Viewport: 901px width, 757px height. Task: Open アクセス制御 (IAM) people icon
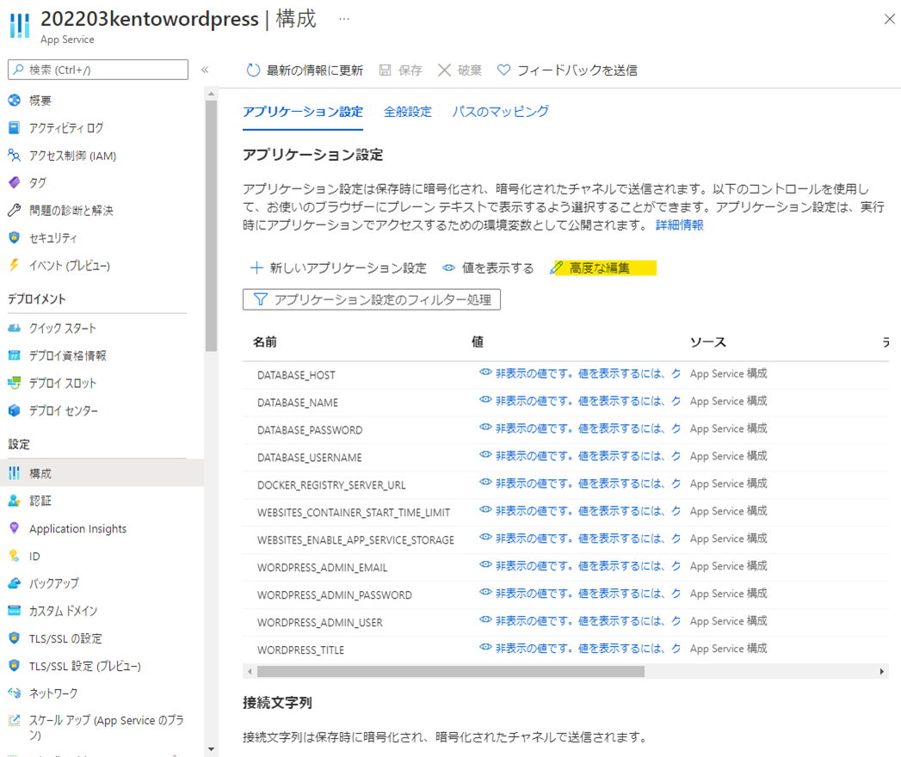(14, 156)
